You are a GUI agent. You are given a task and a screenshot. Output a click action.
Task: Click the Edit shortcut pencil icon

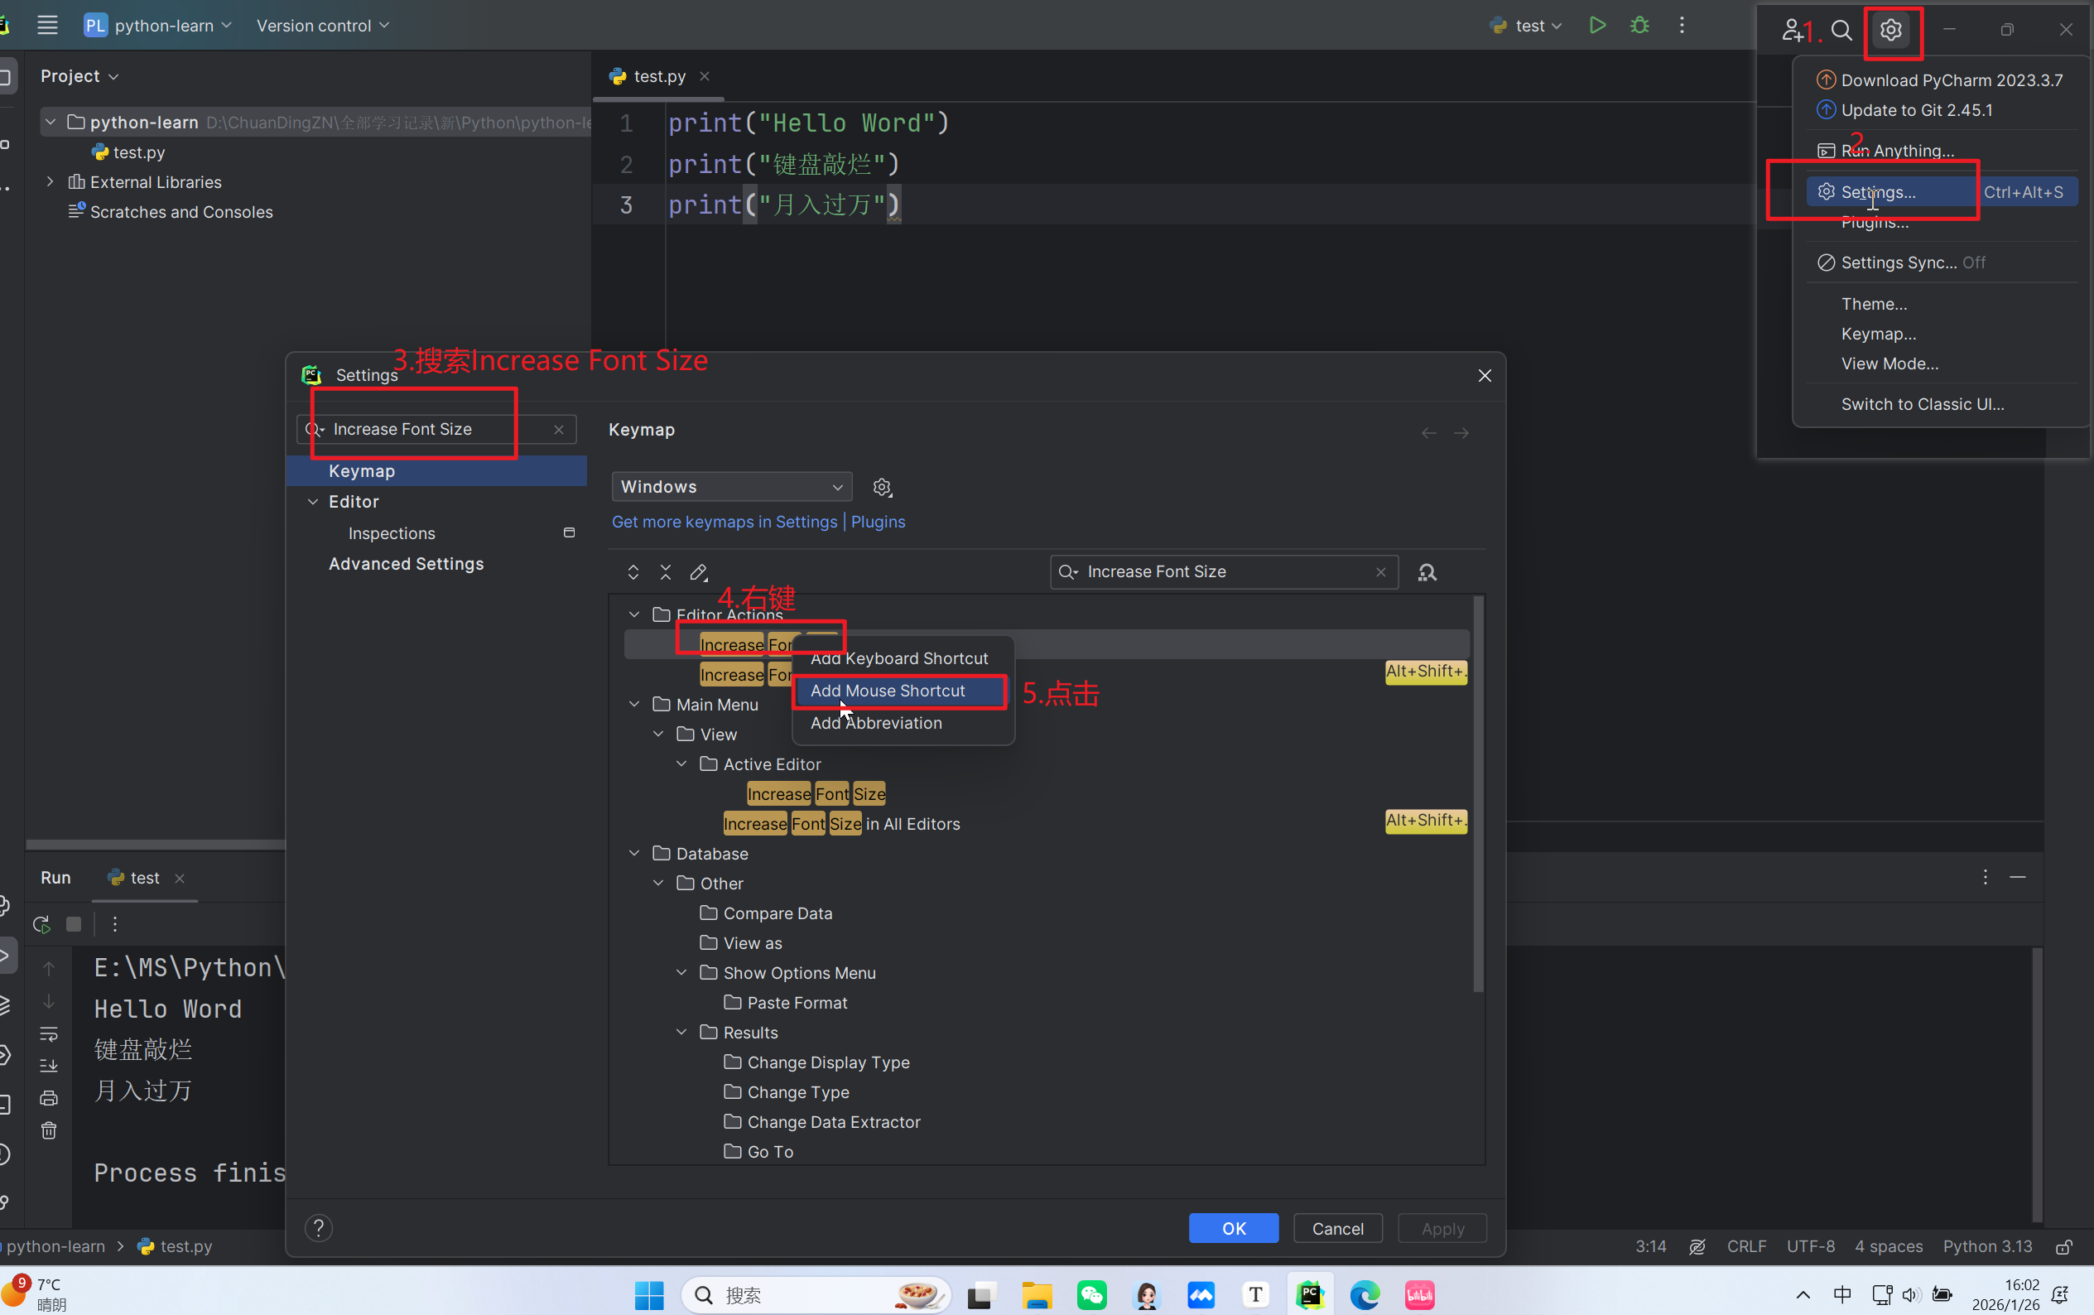tap(698, 572)
